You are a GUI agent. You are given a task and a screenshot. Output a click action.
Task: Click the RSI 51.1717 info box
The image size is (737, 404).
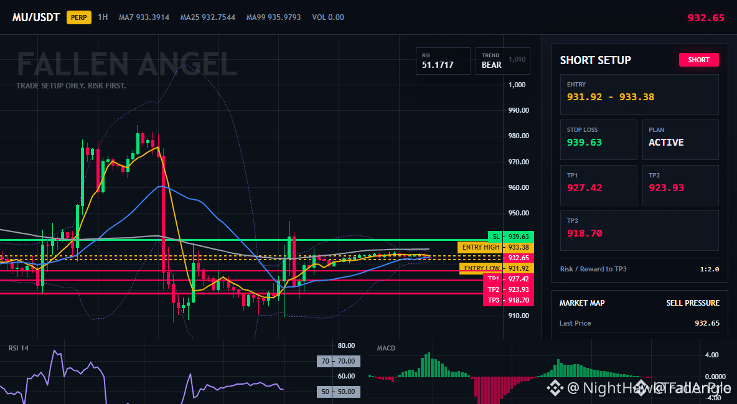click(443, 60)
